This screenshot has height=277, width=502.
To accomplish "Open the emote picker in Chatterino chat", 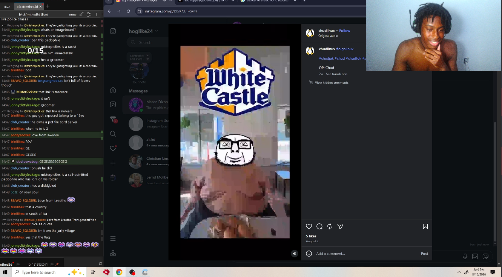I will point(100,264).
